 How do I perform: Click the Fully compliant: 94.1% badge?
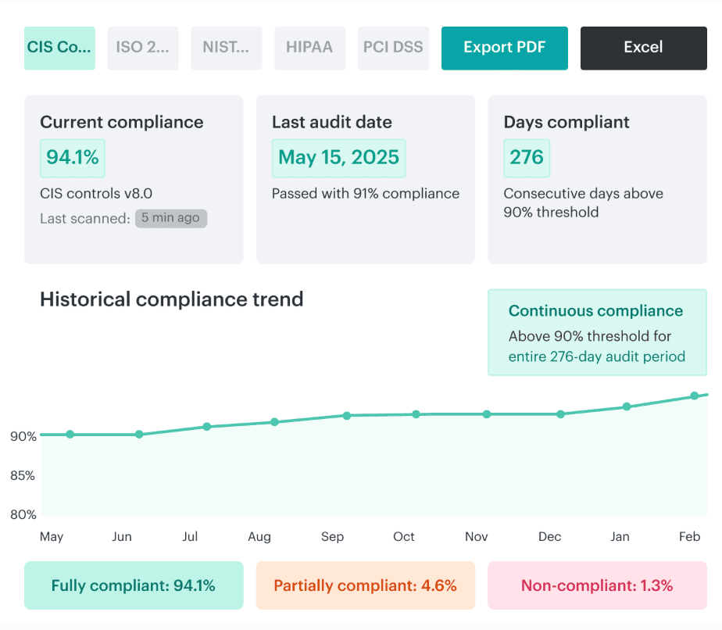(134, 585)
